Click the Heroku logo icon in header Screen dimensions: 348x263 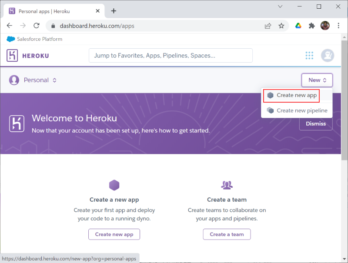point(12,56)
